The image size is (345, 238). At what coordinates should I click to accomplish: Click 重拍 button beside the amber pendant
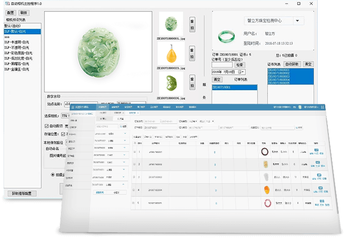(x=191, y=53)
